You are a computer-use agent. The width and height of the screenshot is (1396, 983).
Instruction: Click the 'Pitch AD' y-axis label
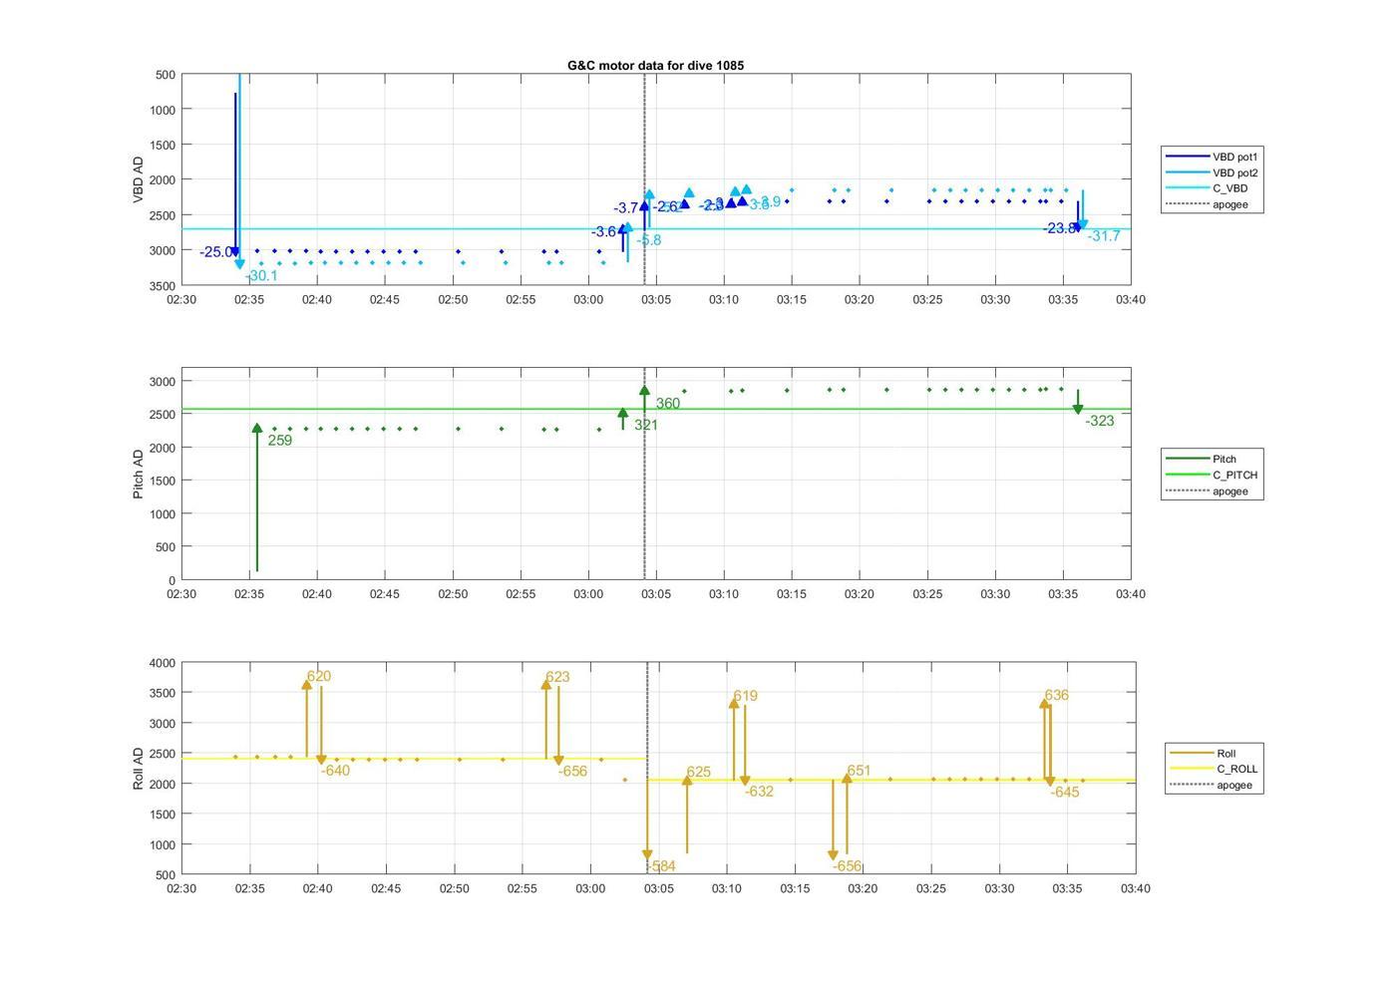click(139, 474)
